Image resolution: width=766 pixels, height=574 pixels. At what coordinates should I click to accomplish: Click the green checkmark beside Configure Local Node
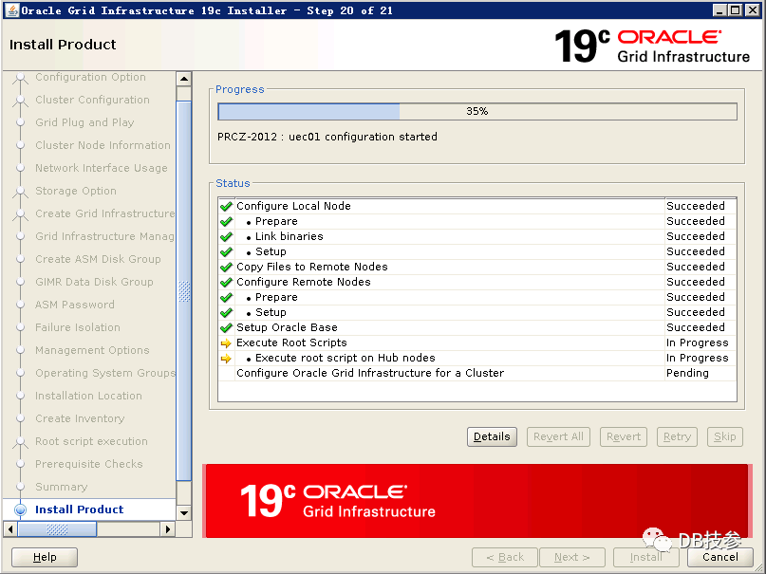pyautogui.click(x=226, y=206)
